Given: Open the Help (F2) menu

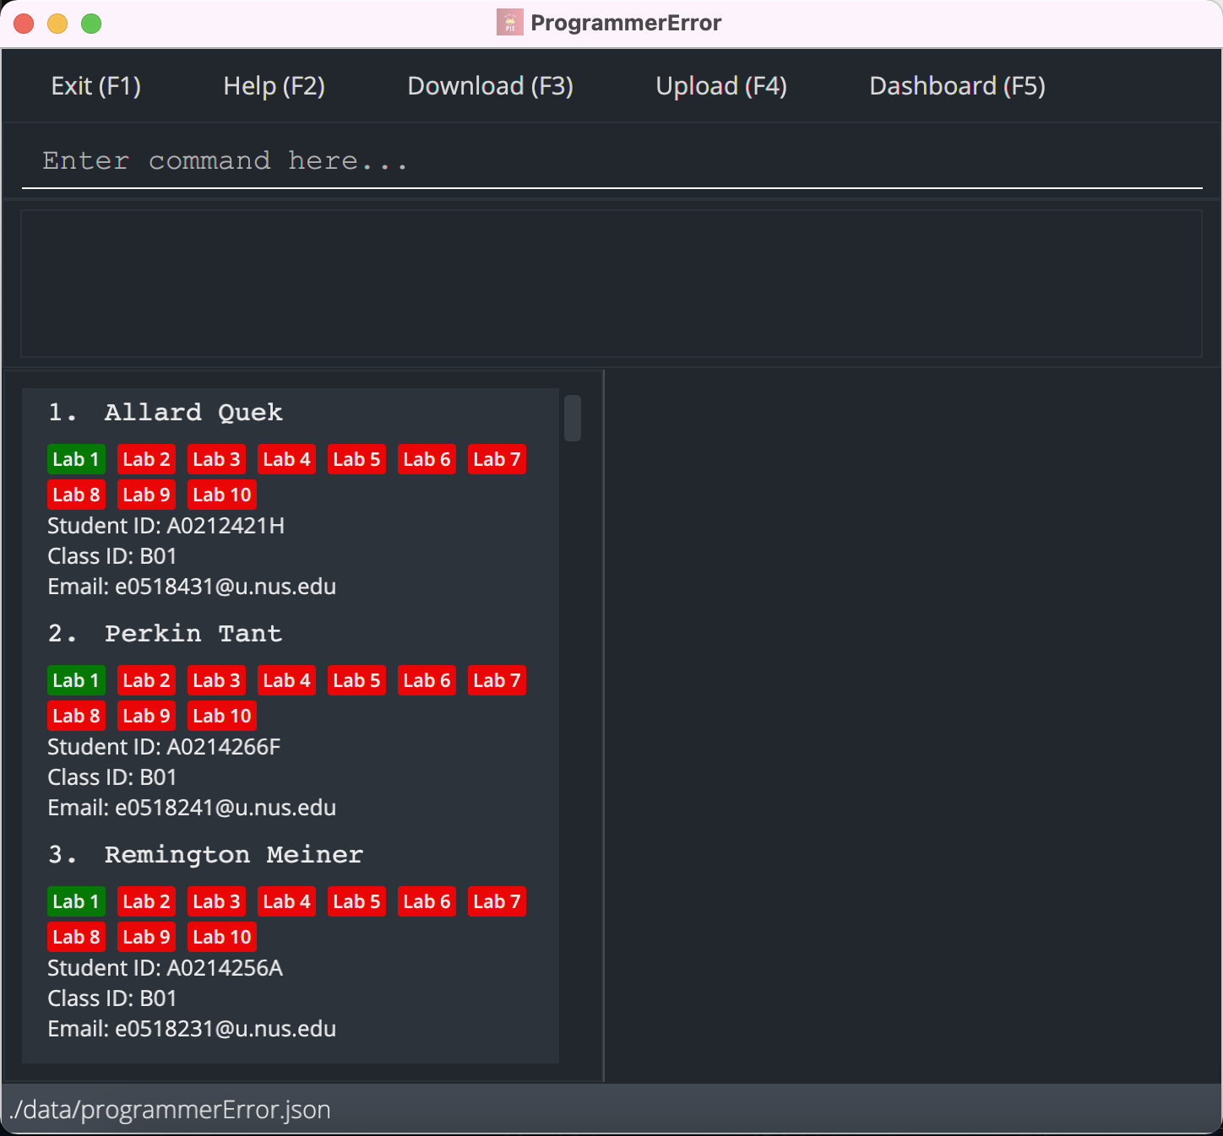Looking at the screenshot, I should tap(274, 86).
